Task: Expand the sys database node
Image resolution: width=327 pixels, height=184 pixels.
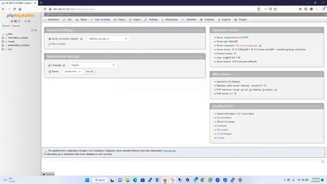Action: coord(3,49)
